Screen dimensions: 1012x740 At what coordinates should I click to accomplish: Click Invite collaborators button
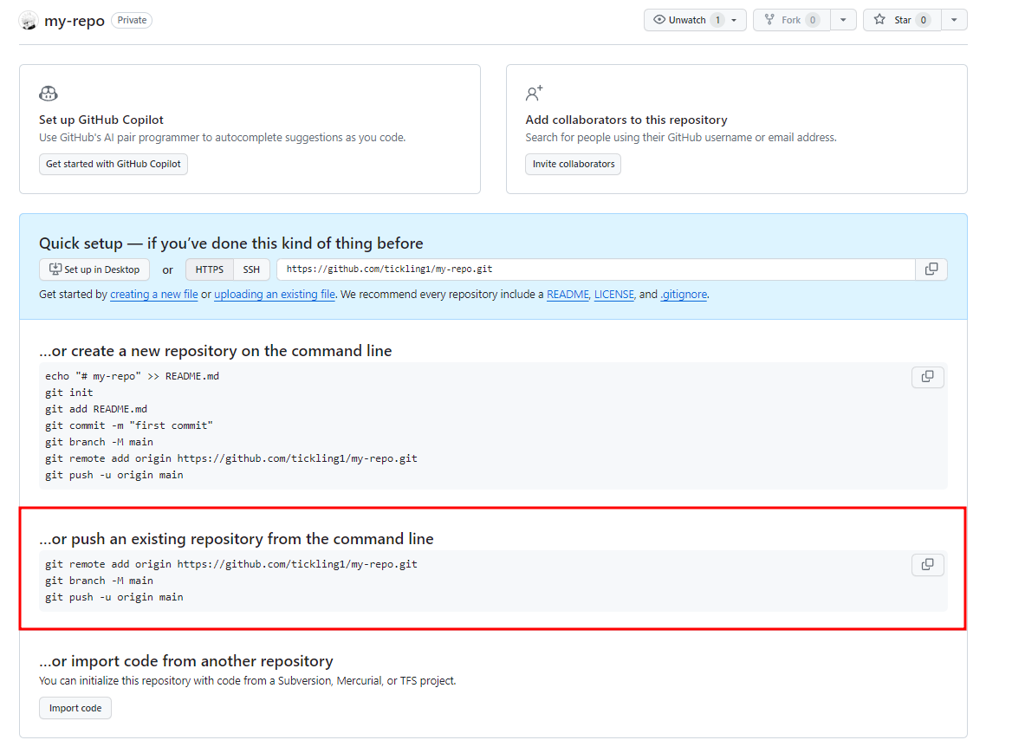(573, 164)
